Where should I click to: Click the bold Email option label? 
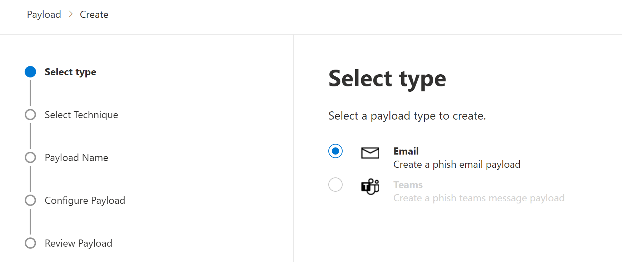pyautogui.click(x=406, y=151)
